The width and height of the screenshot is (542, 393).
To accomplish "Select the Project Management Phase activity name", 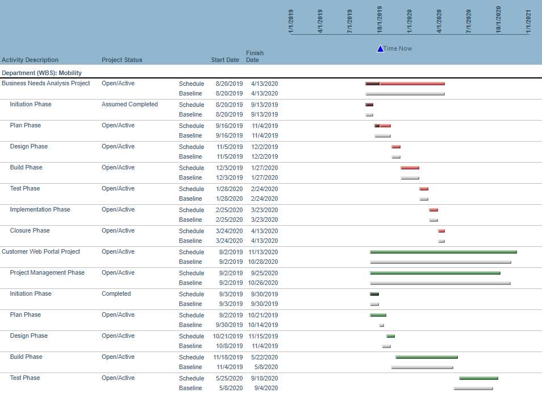I will (x=47, y=273).
